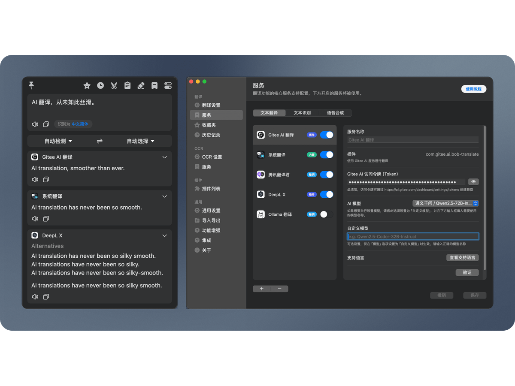Open 导入导出 in the sidebar

tap(216, 220)
